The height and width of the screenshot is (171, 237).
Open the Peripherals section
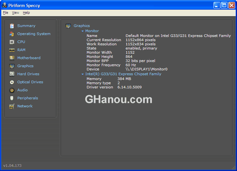click(x=28, y=98)
